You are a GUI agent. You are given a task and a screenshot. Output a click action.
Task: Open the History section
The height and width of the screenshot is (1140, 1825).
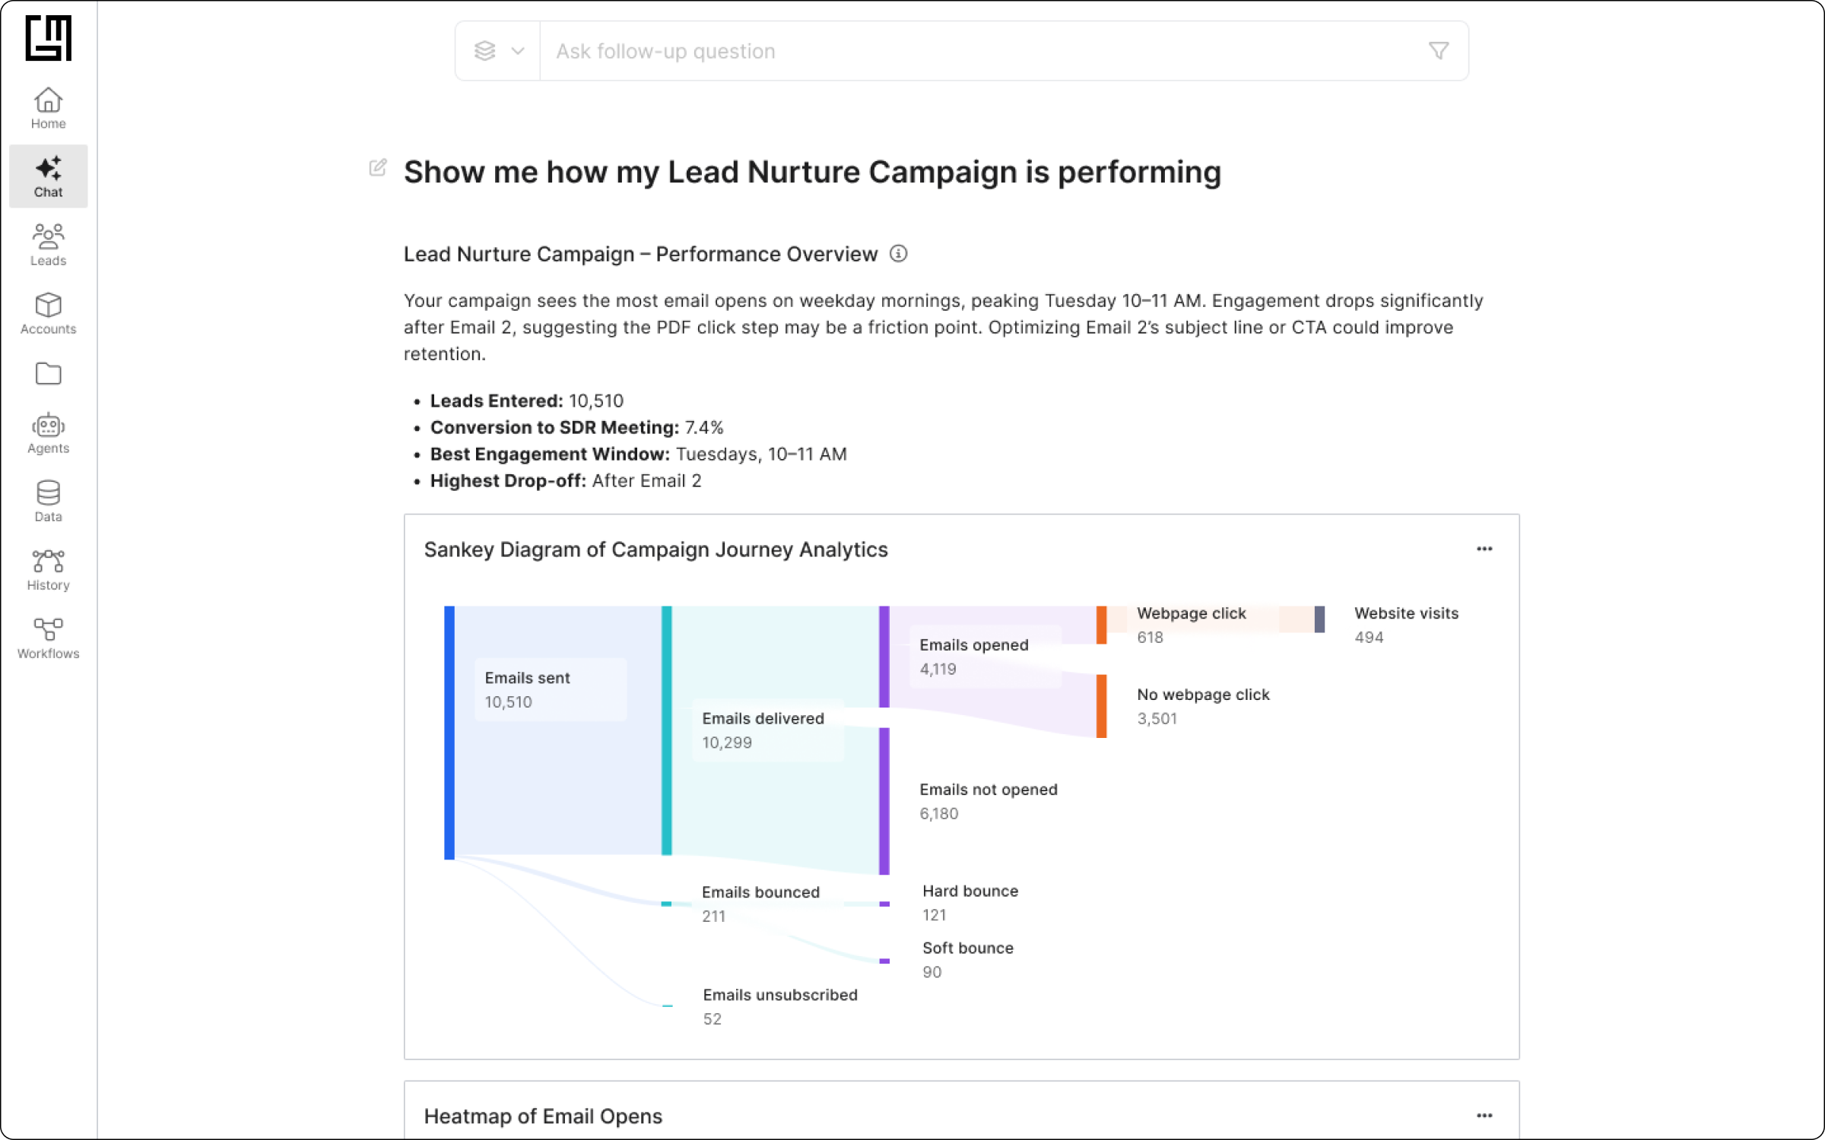[x=48, y=569]
